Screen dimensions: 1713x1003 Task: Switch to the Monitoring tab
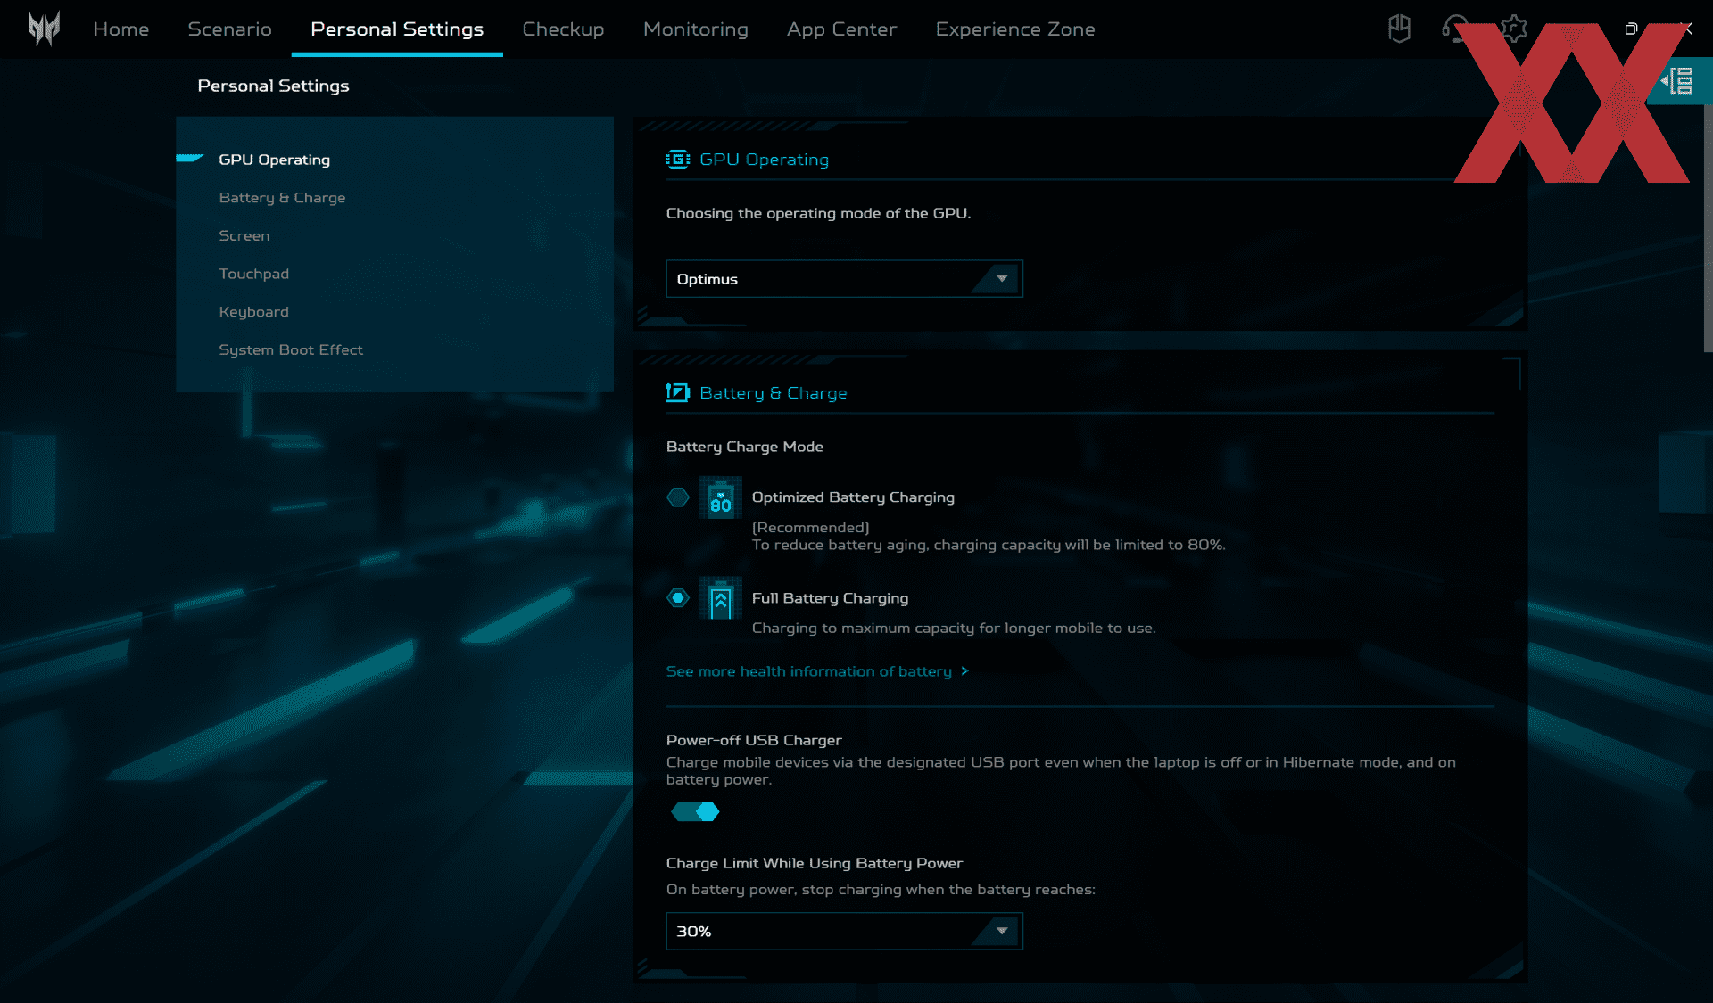coord(695,29)
